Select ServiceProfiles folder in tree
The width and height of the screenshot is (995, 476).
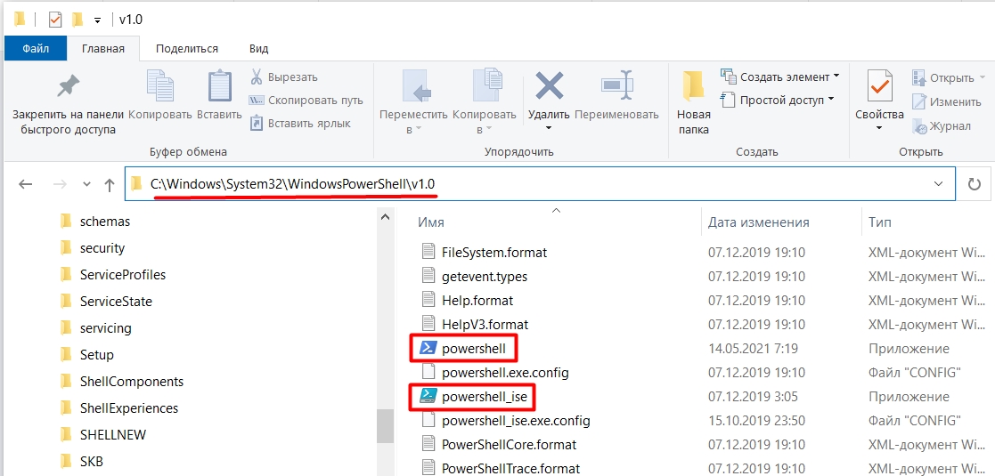click(x=114, y=274)
